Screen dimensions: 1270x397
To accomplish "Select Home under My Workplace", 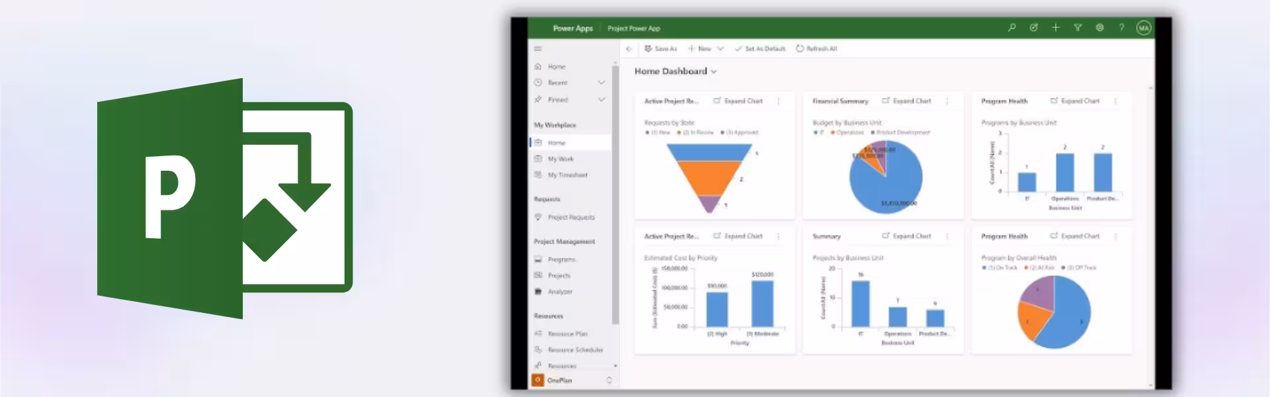I will pos(571,143).
